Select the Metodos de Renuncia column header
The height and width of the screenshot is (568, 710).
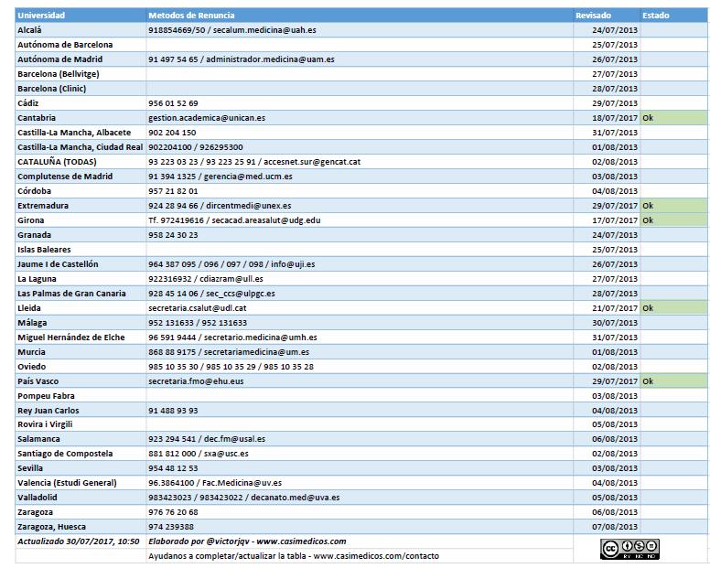360,16
